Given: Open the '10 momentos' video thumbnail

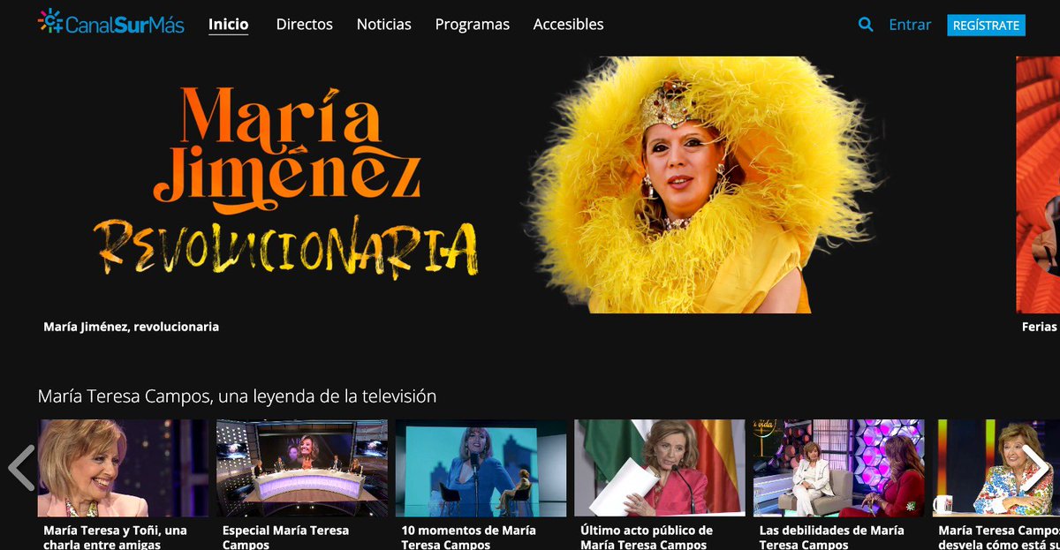Looking at the screenshot, I should tap(481, 468).
